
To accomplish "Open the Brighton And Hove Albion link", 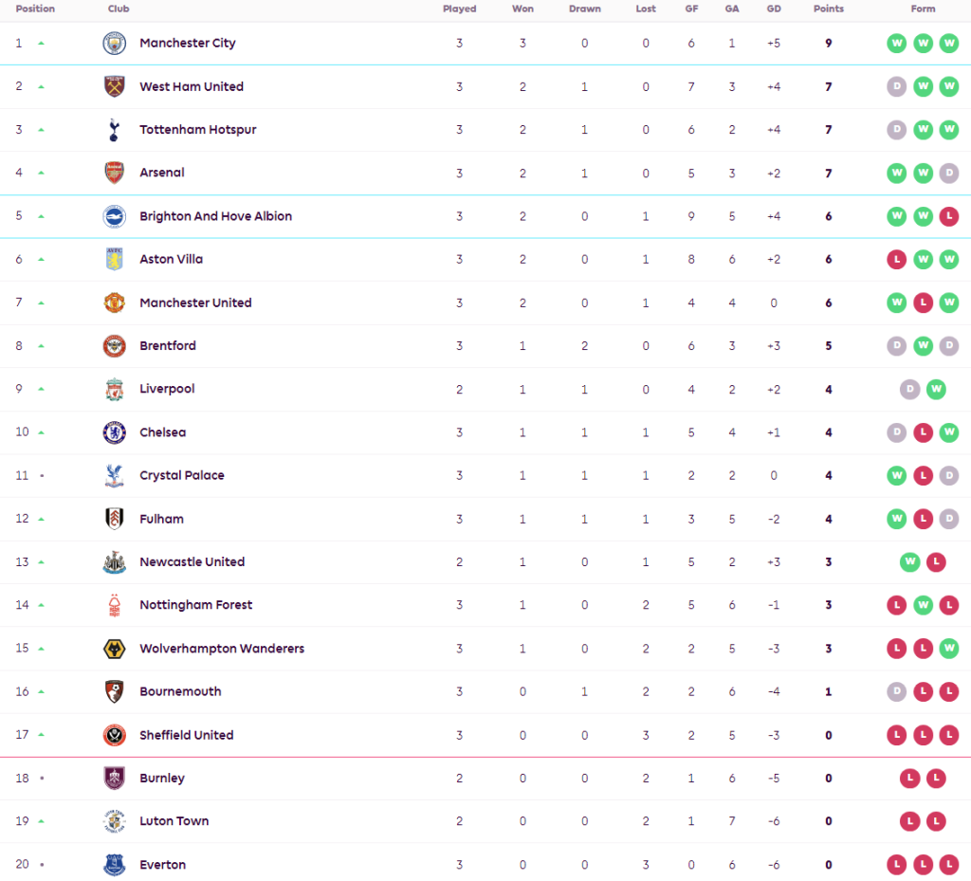I will pyautogui.click(x=215, y=216).
